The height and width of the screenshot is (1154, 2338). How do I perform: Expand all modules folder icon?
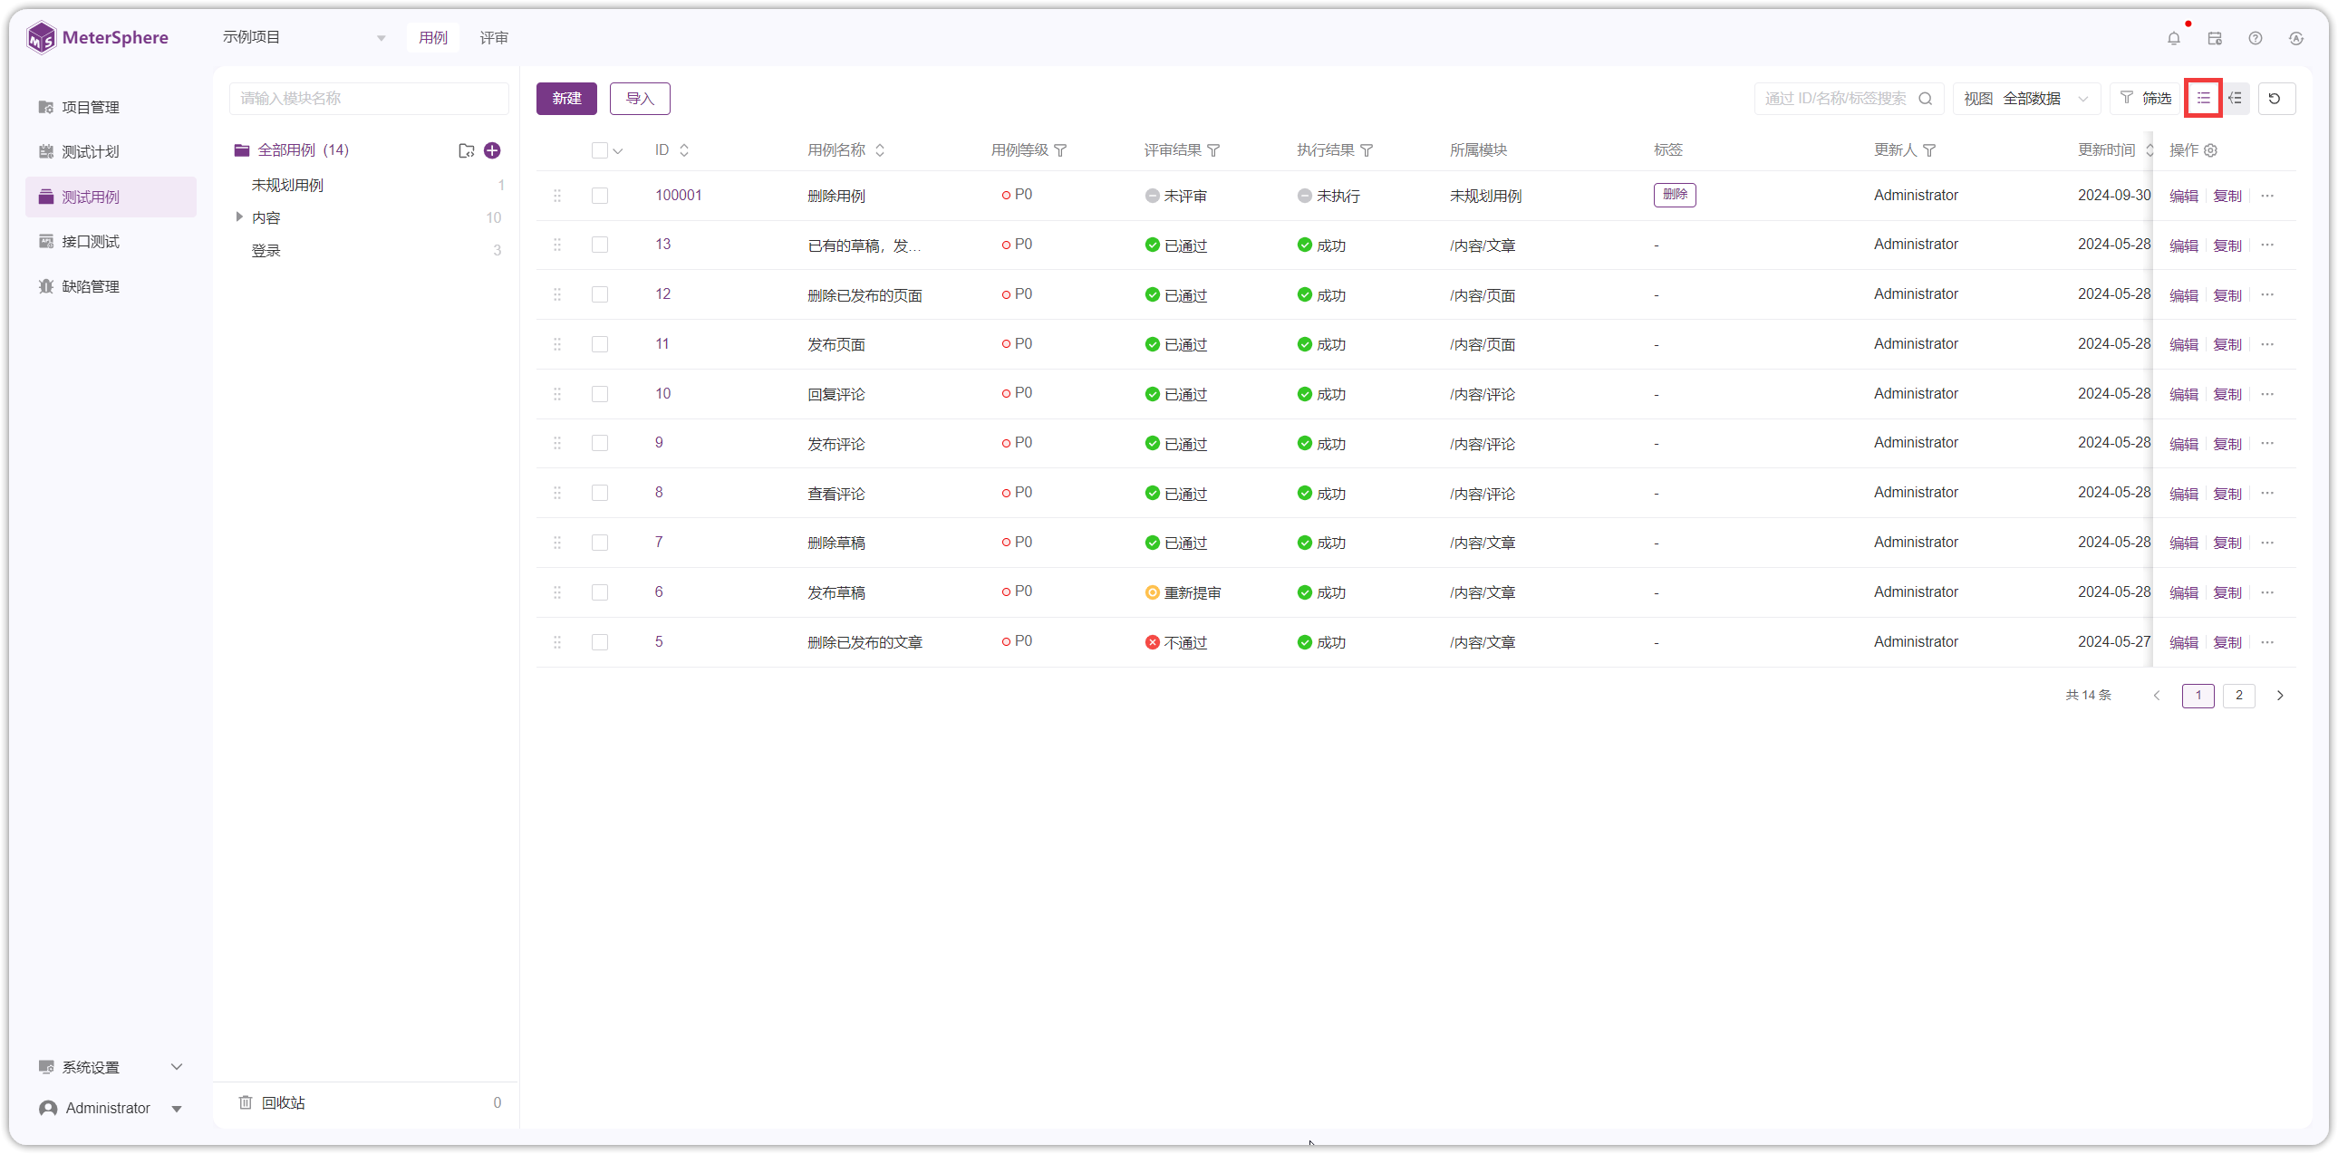point(467,150)
